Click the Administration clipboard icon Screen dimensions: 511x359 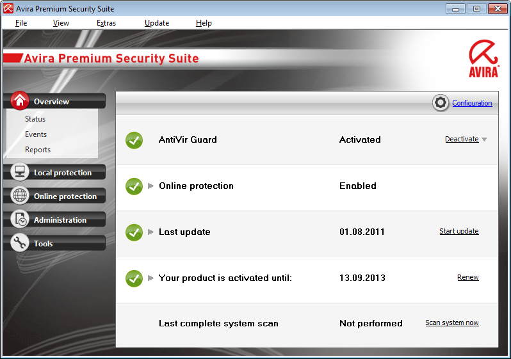click(x=20, y=219)
